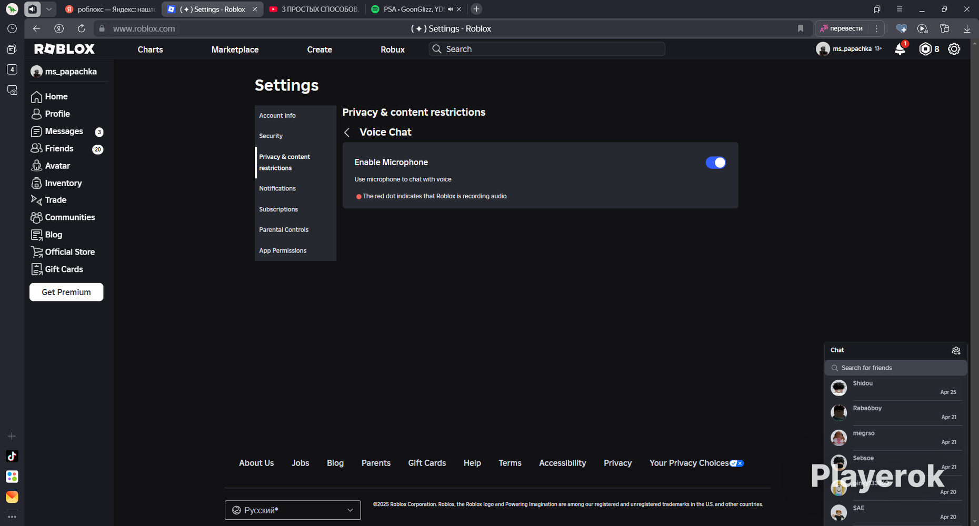
Task: Open chat with Raba6boy
Action: 896,413
